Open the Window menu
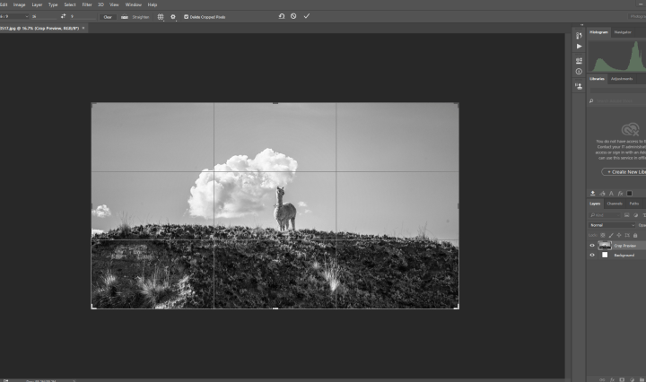The width and height of the screenshot is (646, 382). tap(133, 4)
